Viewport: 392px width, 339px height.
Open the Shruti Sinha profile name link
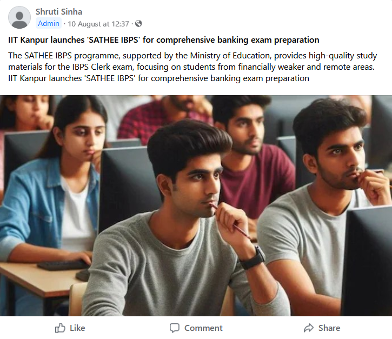[x=58, y=11]
